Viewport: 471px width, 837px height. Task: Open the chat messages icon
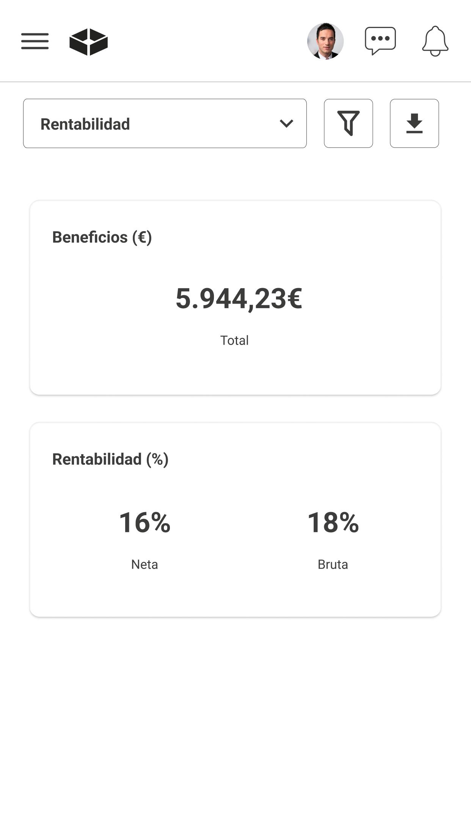380,41
